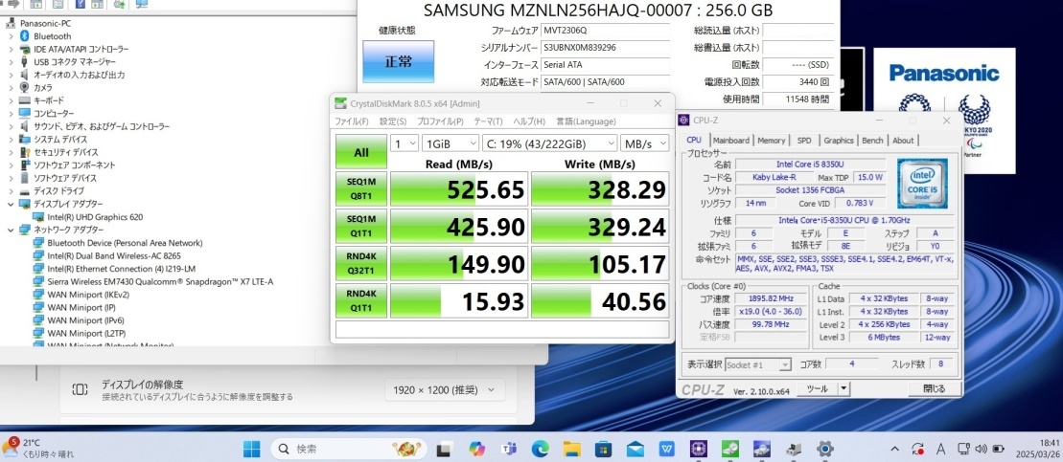The width and height of the screenshot is (1063, 462).
Task: Select Intel(R) Dual Band Wireless-AC 8265 entry
Action: pyautogui.click(x=114, y=255)
